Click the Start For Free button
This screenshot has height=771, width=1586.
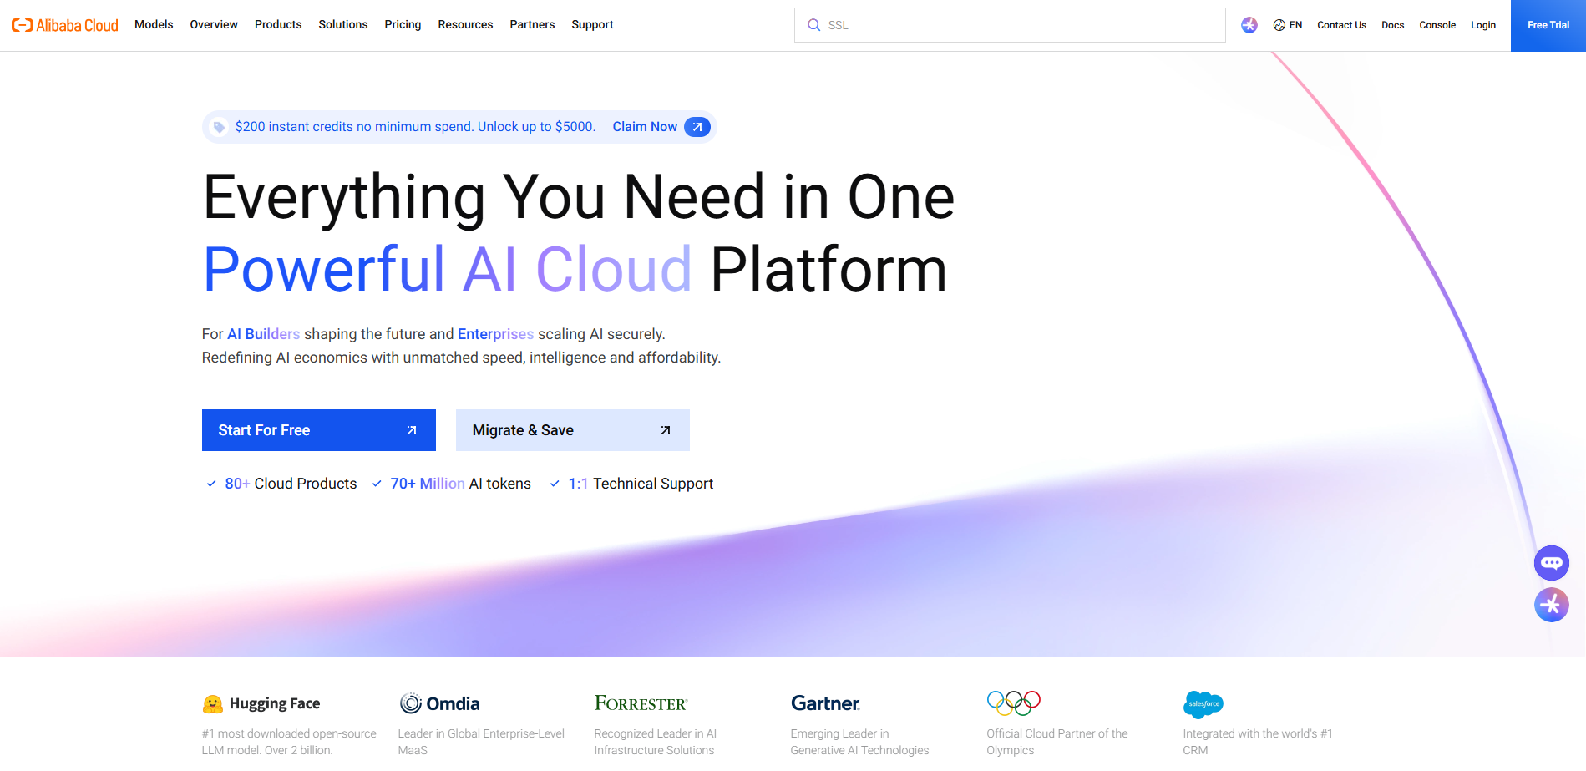[319, 430]
